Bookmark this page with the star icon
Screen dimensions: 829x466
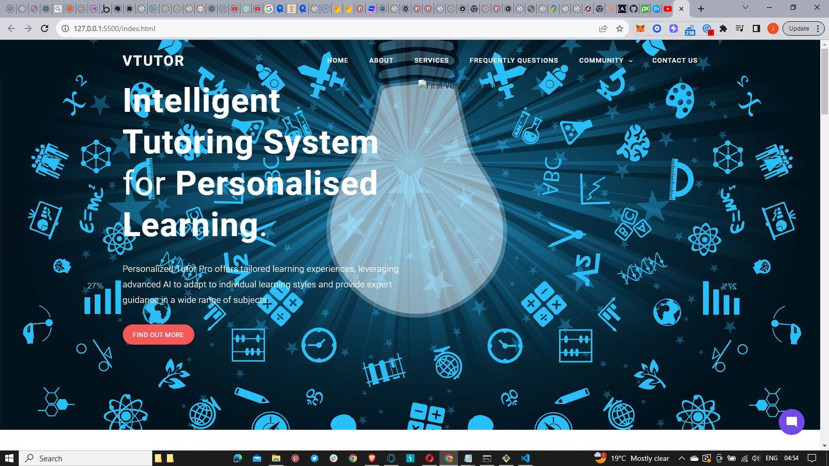620,28
